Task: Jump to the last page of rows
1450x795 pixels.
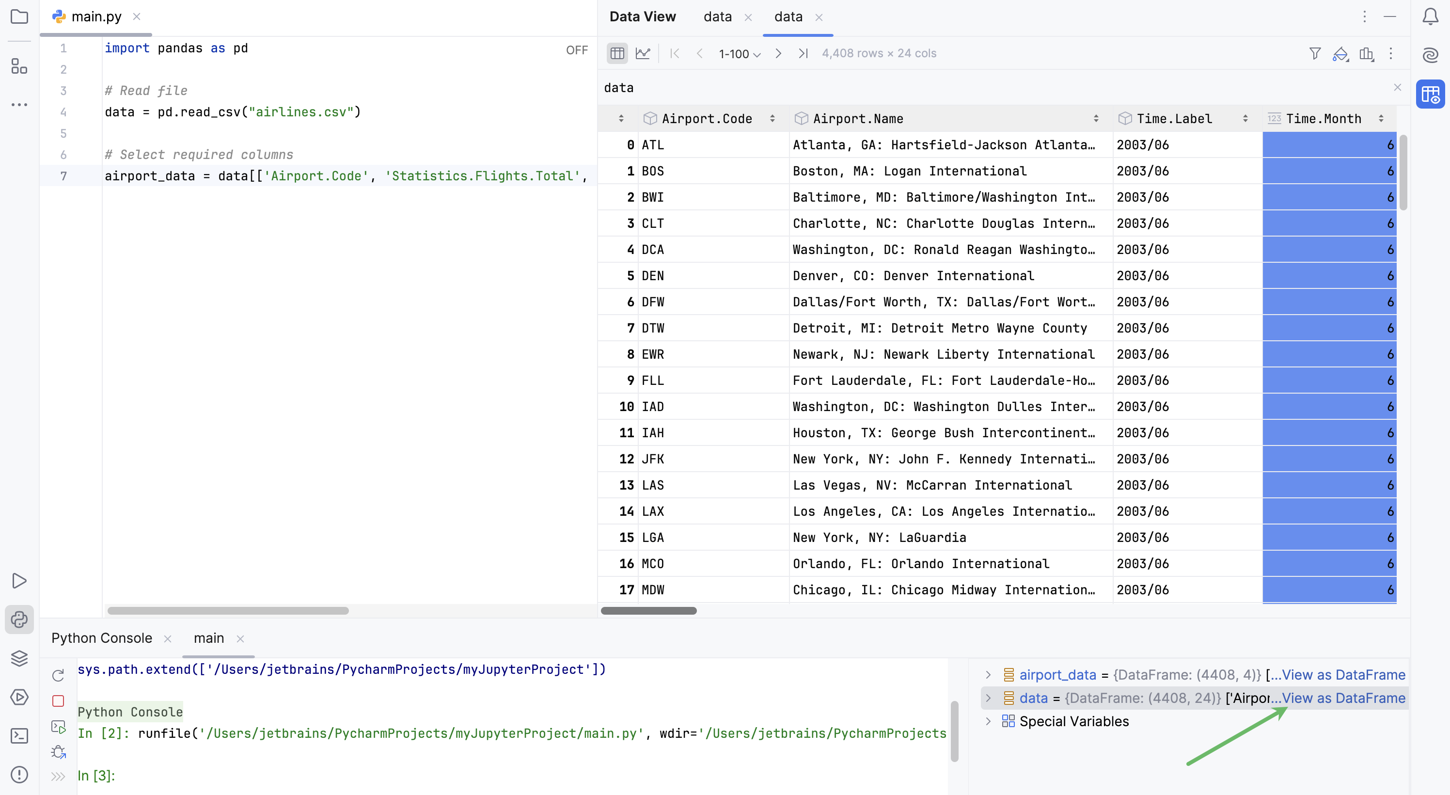Action: pyautogui.click(x=803, y=53)
